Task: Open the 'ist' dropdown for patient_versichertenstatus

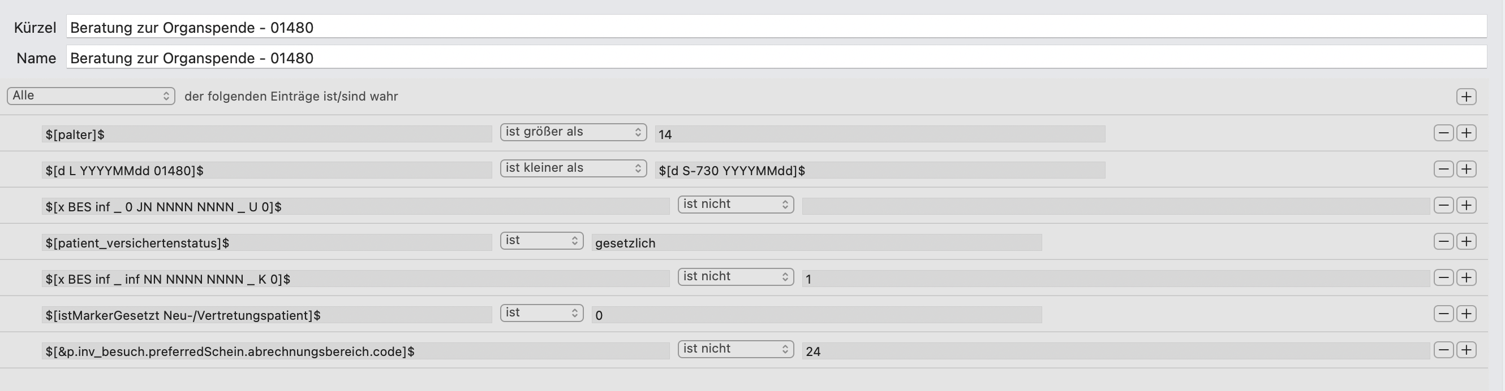Action: [541, 241]
